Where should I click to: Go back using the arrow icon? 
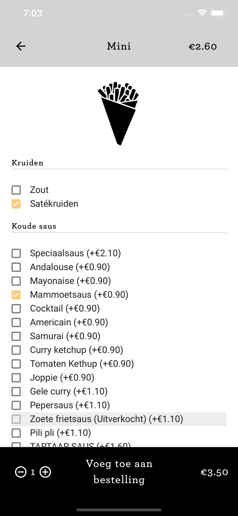pos(21,46)
